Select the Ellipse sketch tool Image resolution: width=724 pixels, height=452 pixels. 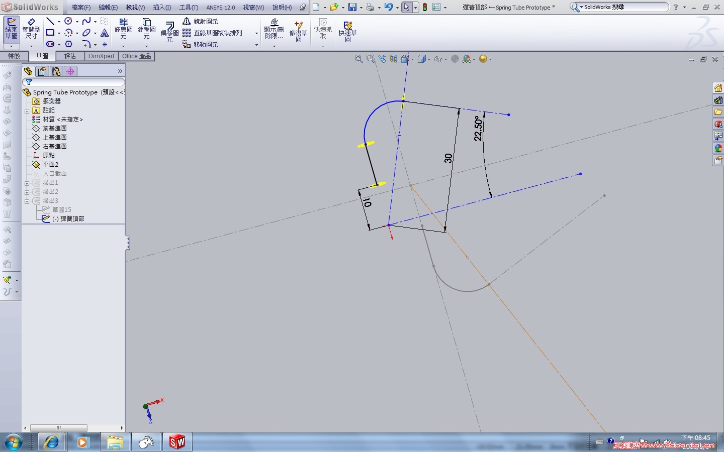click(86, 33)
